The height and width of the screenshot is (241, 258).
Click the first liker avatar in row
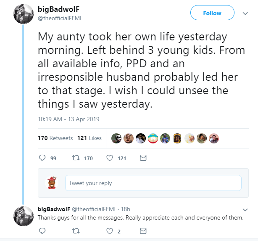[116, 138]
